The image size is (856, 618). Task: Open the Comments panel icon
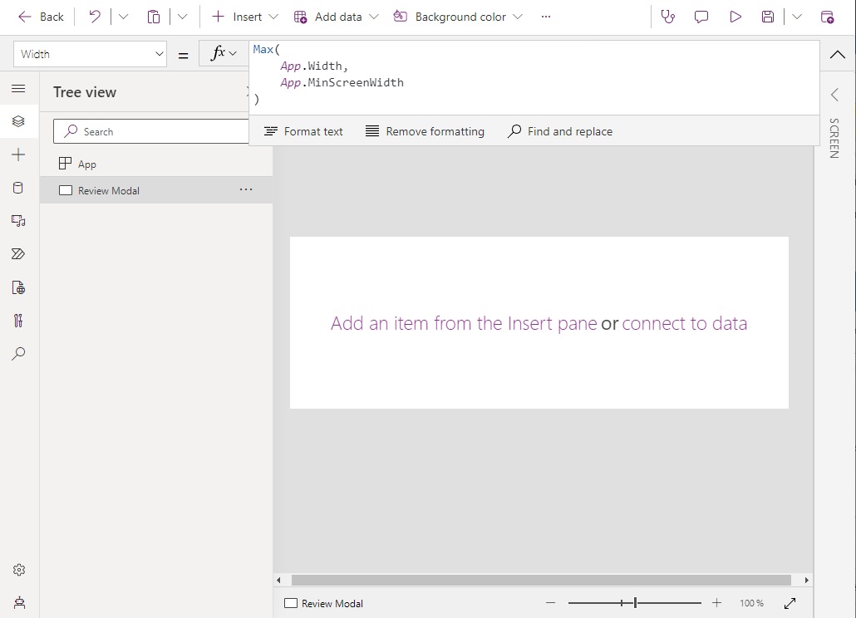coord(701,17)
